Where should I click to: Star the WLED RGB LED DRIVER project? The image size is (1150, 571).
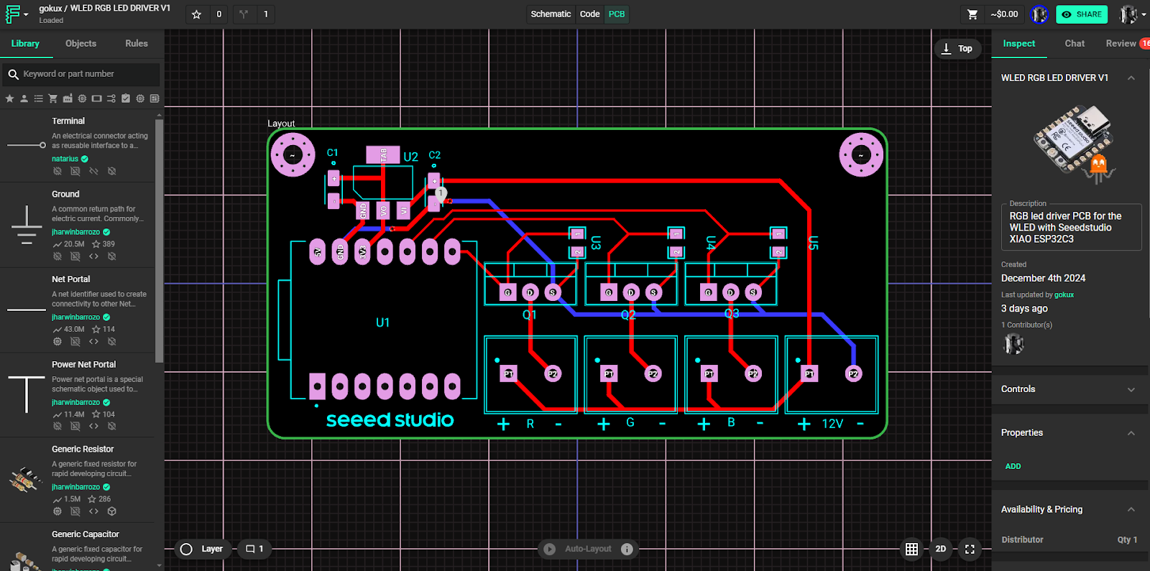click(196, 14)
